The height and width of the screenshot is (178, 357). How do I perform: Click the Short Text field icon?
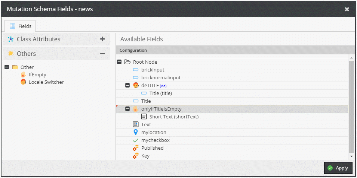pyautogui.click(x=144, y=117)
